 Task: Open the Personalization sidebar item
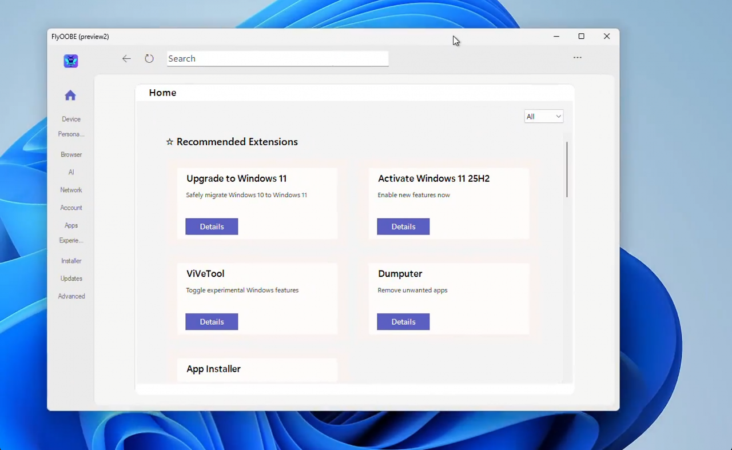click(71, 134)
